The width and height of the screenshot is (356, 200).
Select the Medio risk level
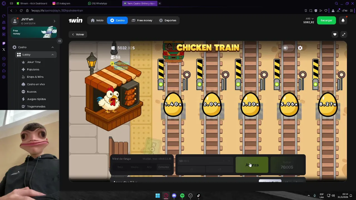135,167
